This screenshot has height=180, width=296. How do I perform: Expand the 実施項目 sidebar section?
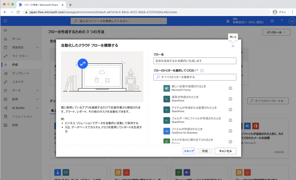[x=37, y=47]
